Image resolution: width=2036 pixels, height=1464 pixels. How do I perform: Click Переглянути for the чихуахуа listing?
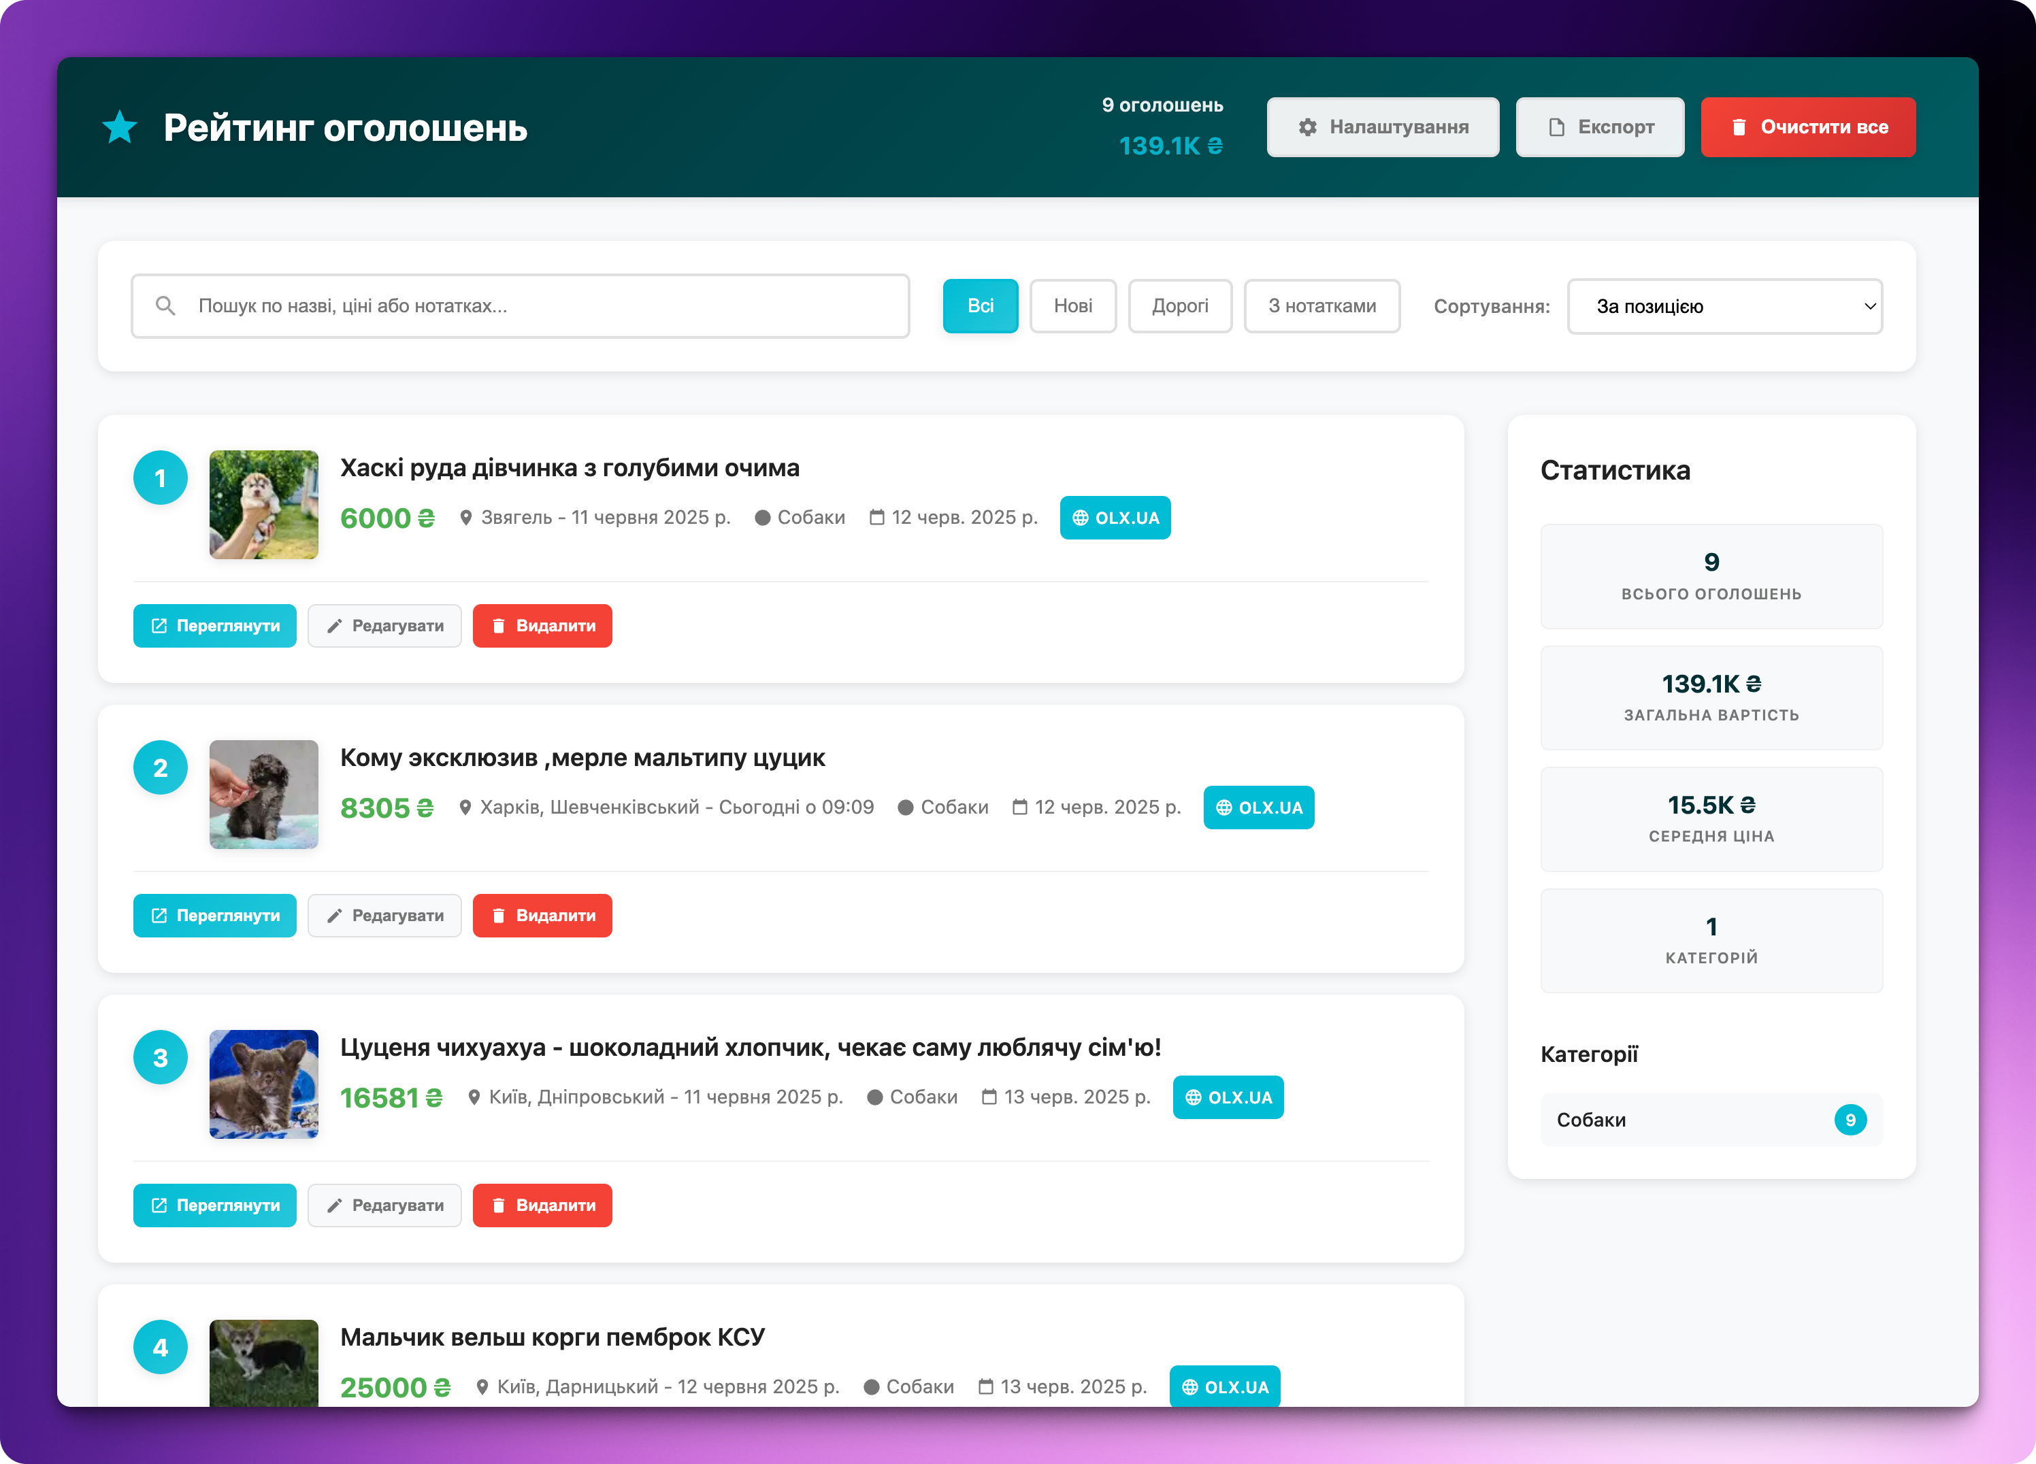coord(214,1205)
